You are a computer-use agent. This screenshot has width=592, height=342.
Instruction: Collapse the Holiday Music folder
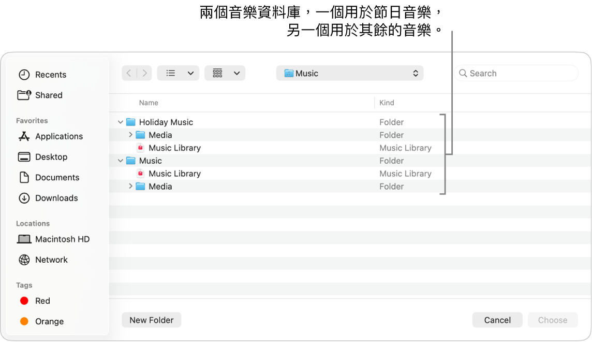point(121,122)
